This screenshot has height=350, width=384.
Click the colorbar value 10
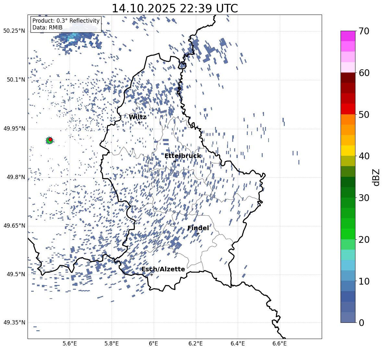[x=364, y=281]
